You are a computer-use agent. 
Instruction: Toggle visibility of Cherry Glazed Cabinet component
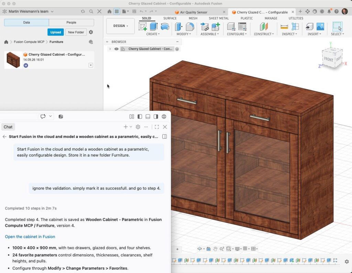point(116,49)
